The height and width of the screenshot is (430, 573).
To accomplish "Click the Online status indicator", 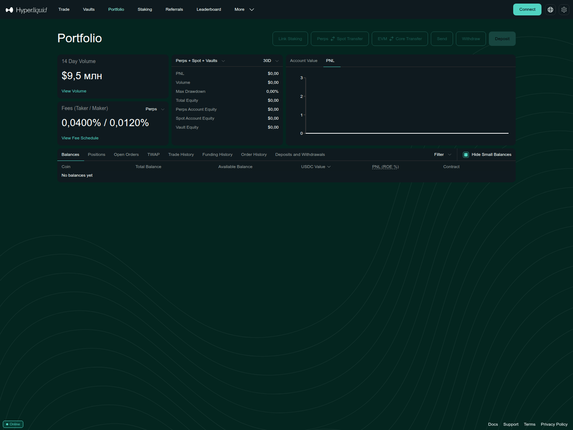I will [13, 424].
